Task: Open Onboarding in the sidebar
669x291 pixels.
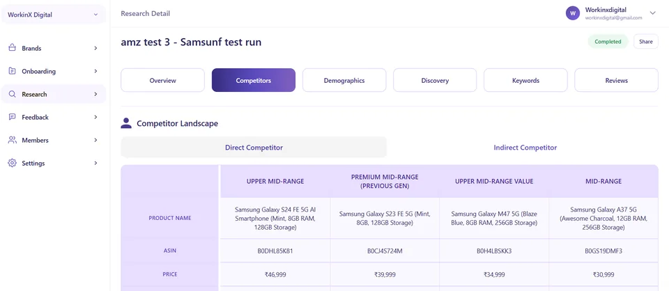Action: [x=54, y=71]
